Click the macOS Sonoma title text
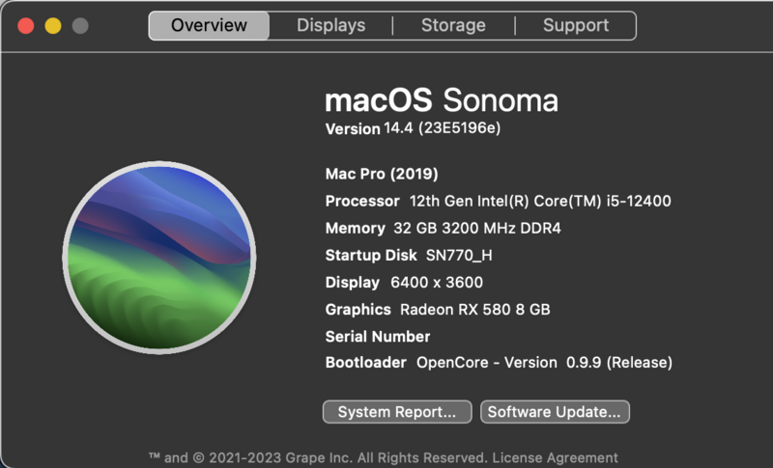This screenshot has height=468, width=773. (442, 100)
